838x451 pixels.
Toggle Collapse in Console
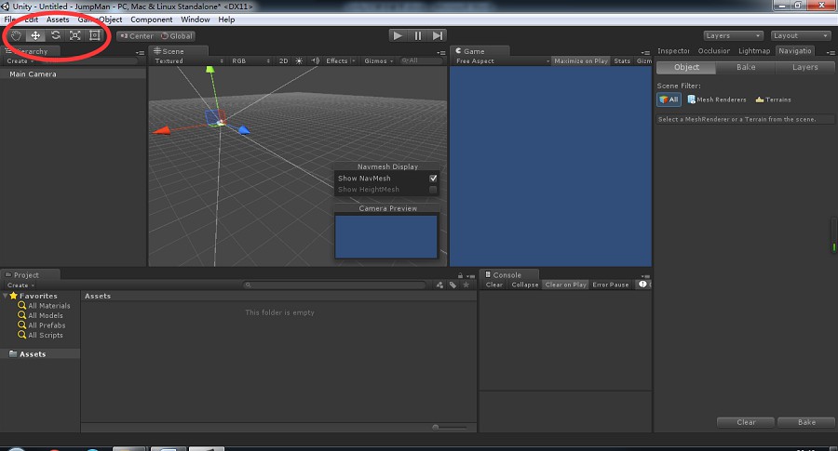pos(524,285)
